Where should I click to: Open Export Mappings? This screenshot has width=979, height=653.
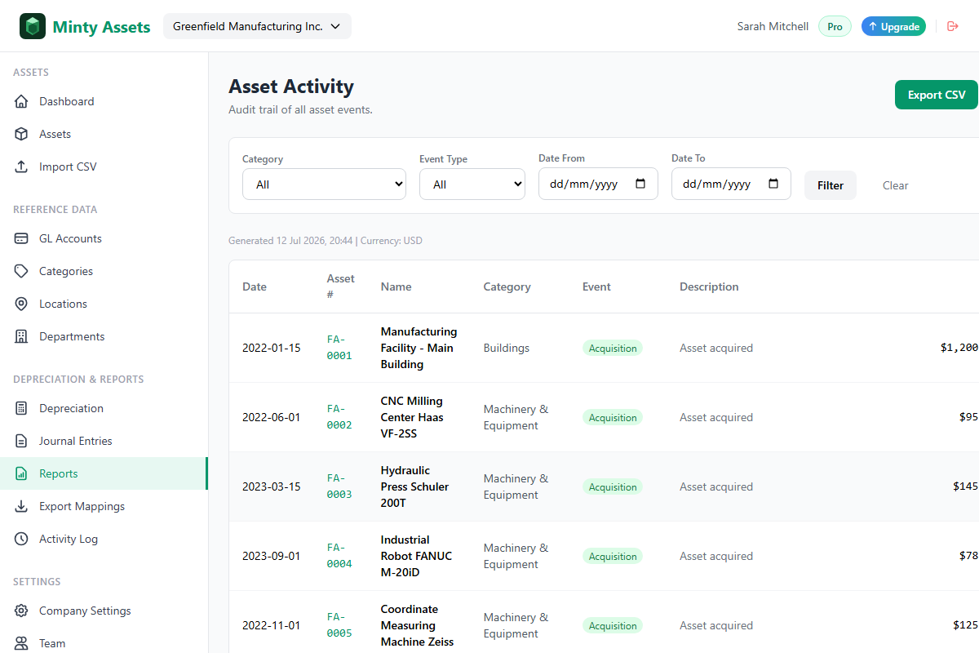click(104, 506)
